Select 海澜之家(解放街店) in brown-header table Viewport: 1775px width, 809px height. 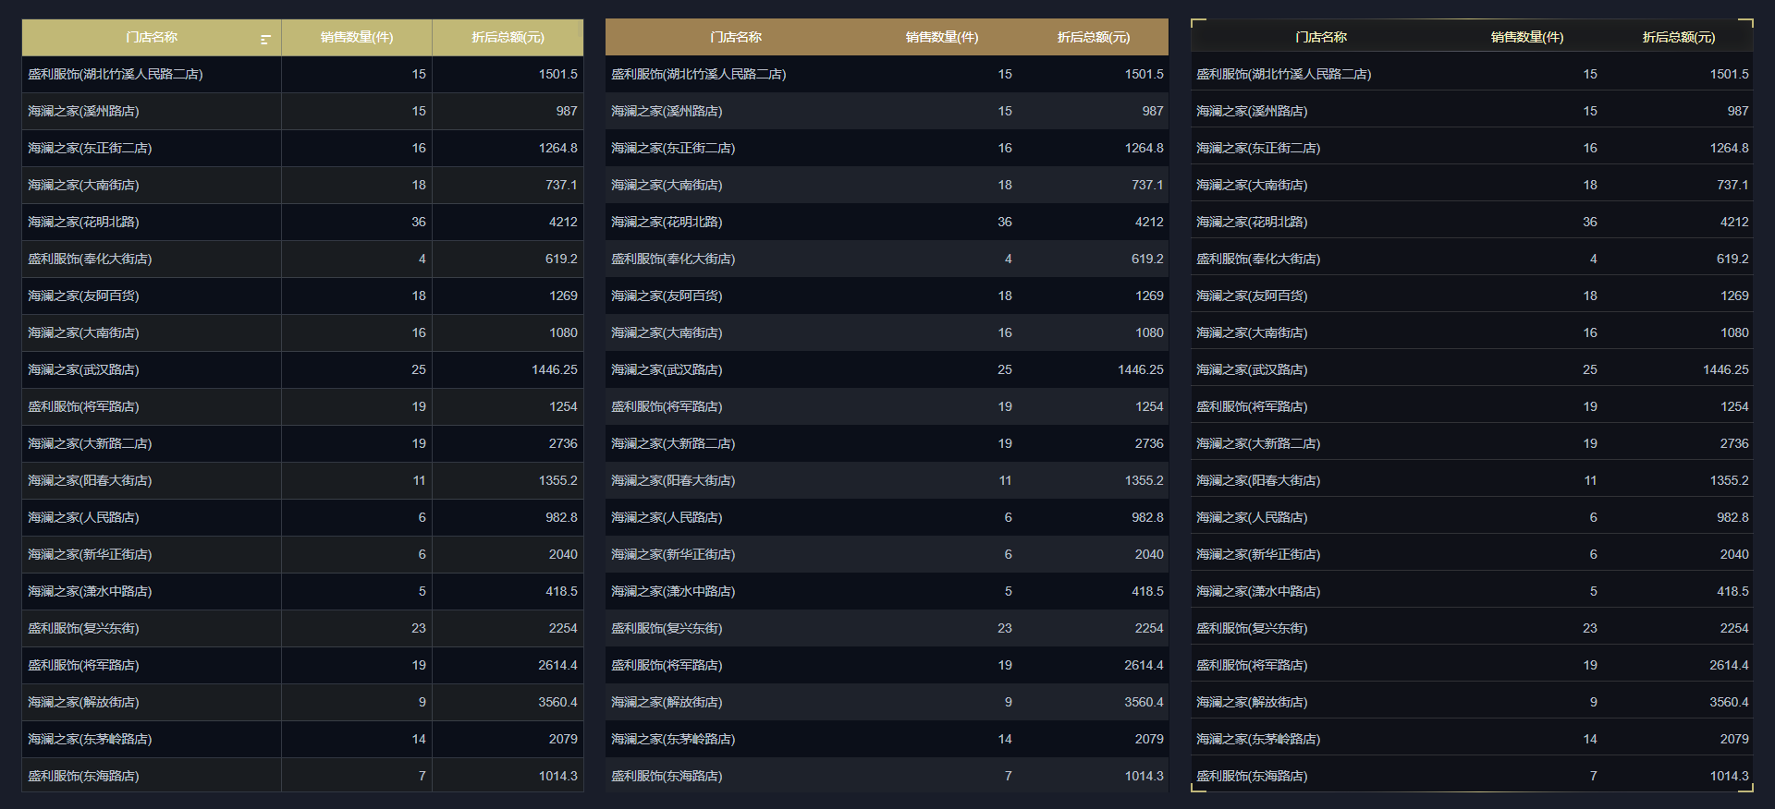click(667, 702)
